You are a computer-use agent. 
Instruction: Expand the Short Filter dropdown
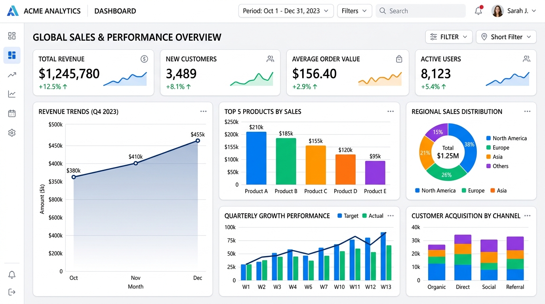(x=506, y=37)
